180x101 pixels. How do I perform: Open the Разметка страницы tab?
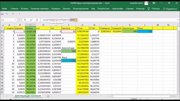click(x=40, y=9)
